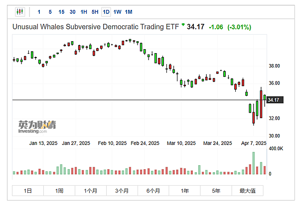Click the Jan 13, 2025 date label

pyautogui.click(x=43, y=143)
